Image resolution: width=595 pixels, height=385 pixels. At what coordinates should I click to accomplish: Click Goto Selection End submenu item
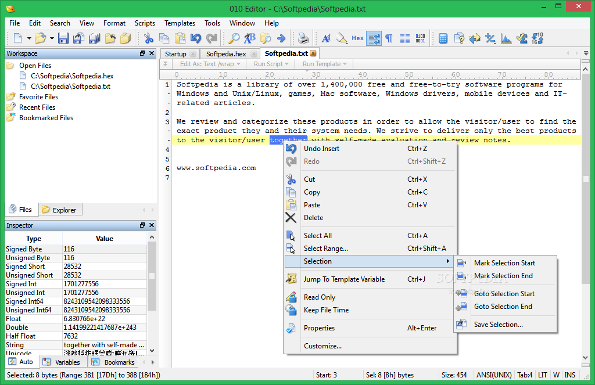[505, 307]
